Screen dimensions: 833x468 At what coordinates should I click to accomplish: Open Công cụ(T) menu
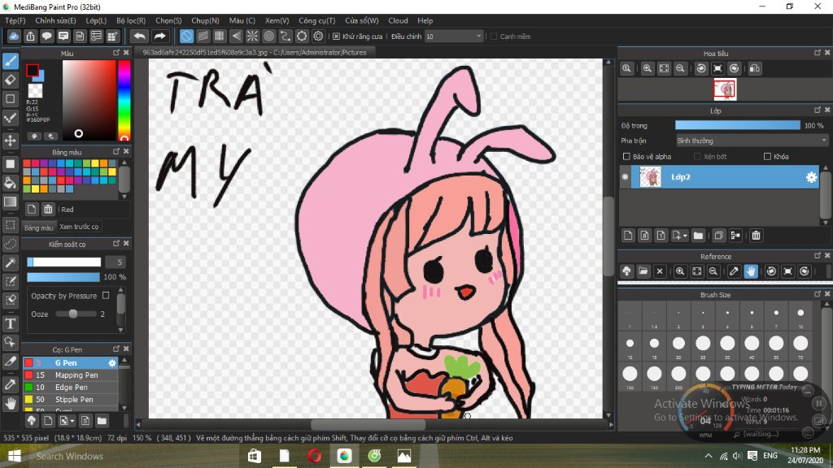pyautogui.click(x=316, y=20)
